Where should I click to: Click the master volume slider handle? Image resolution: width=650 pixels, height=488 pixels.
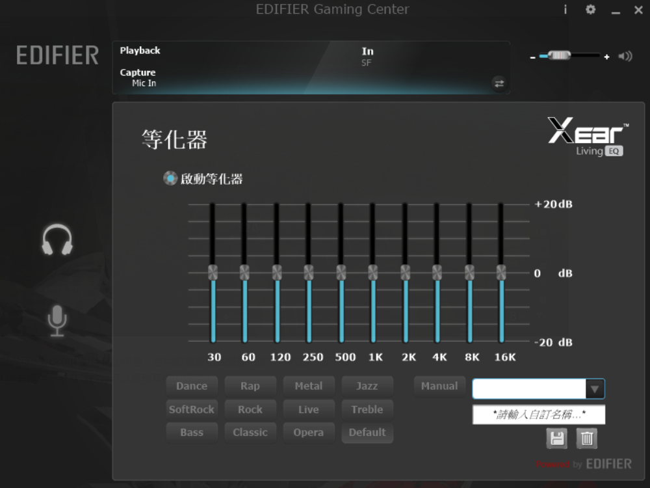559,55
